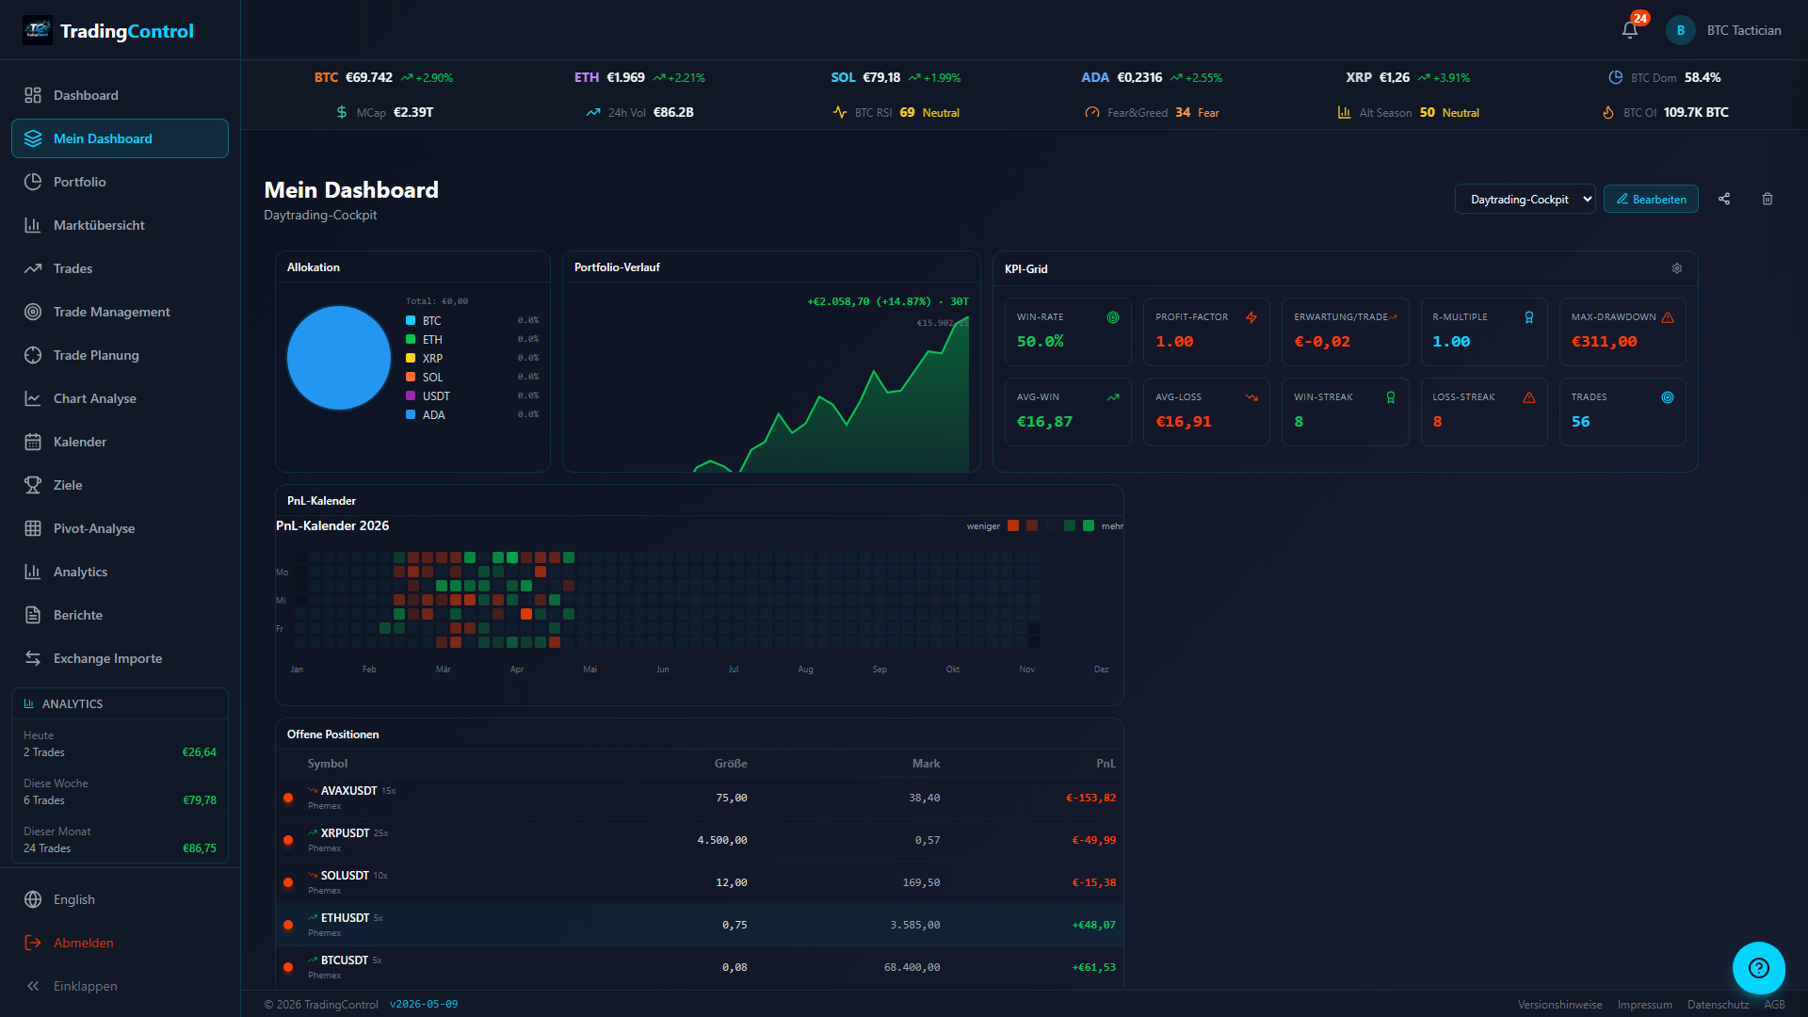Click the Pivot-Analyse grid icon

(x=33, y=528)
